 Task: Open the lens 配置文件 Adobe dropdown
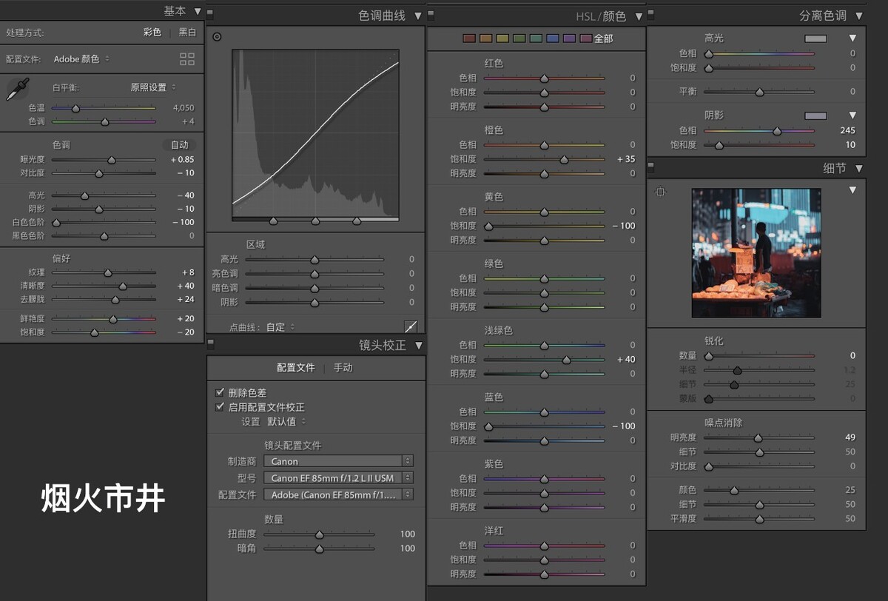(x=340, y=494)
